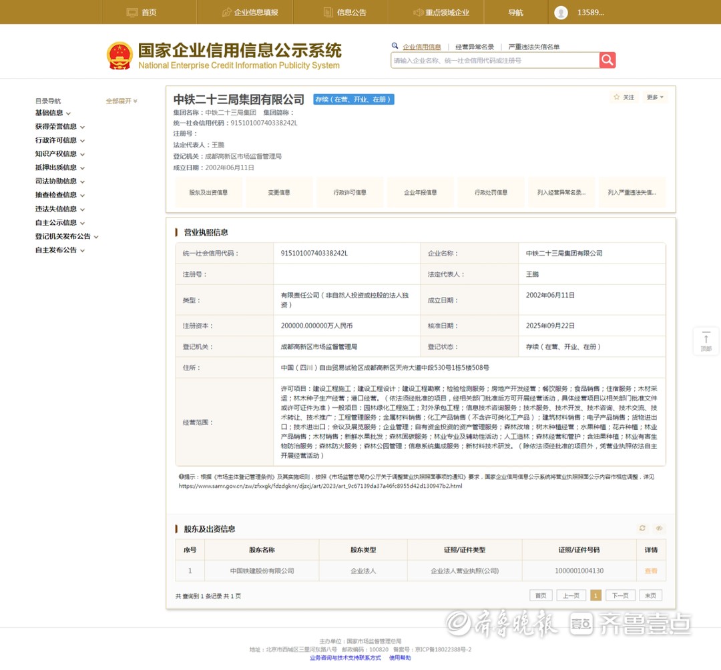Screen dimensions: 721x670
Task: Go to 末页 in pagination
Action: (x=651, y=595)
